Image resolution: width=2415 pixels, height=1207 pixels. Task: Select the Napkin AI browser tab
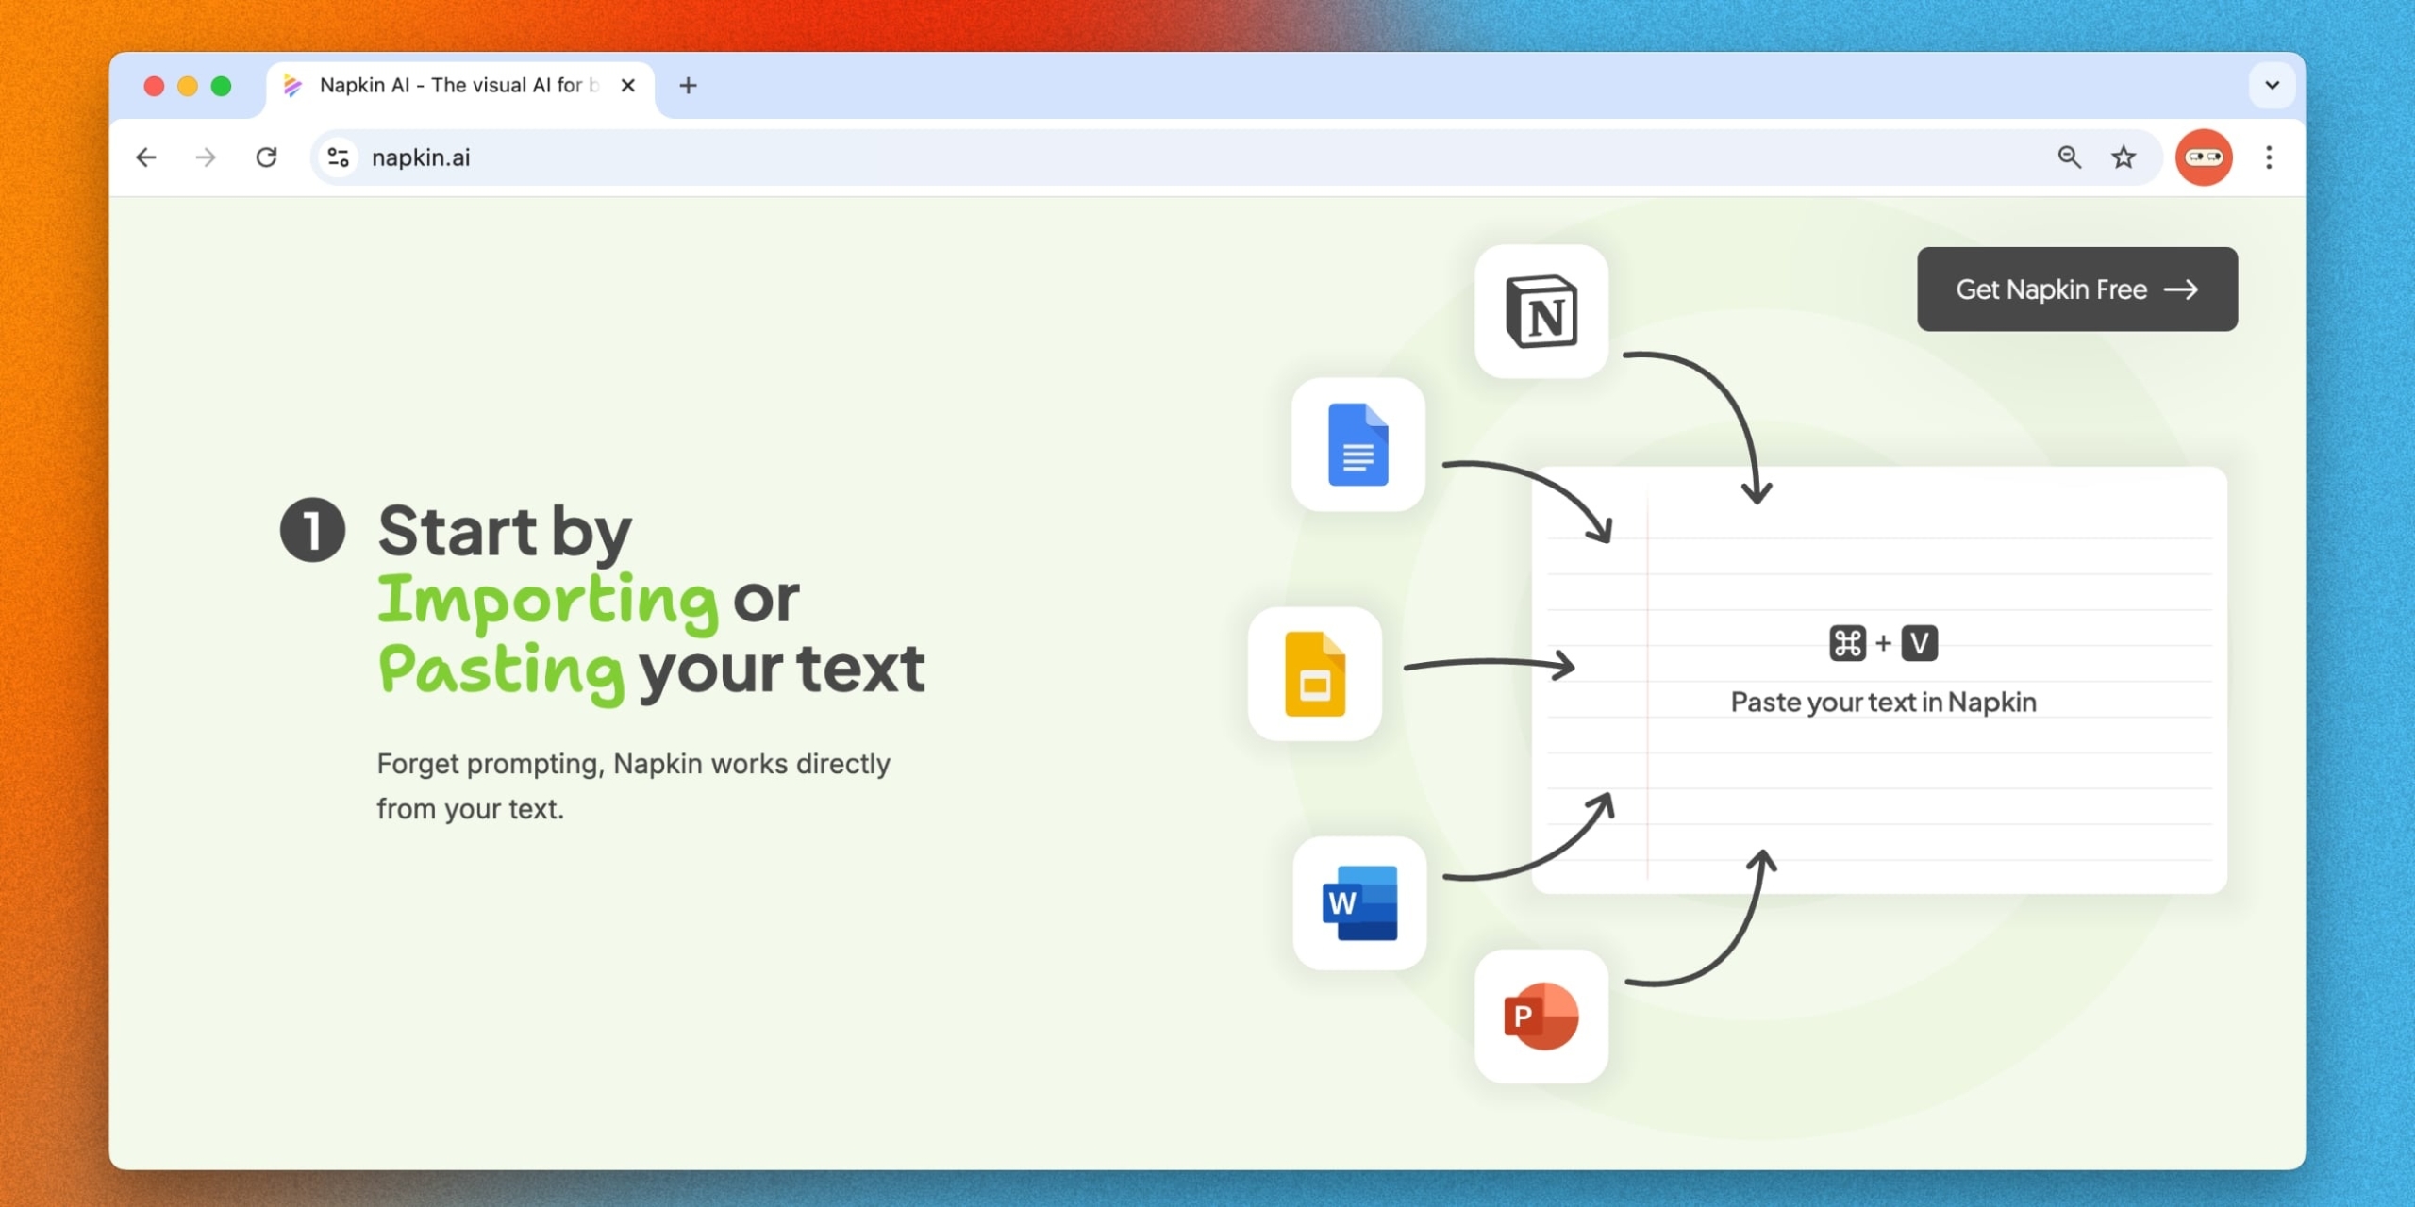pos(453,86)
